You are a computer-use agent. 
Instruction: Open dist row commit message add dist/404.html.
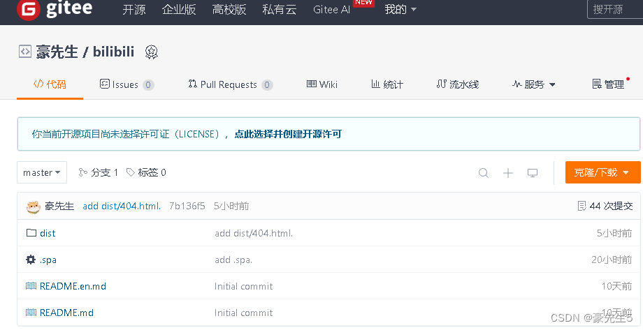(x=254, y=234)
